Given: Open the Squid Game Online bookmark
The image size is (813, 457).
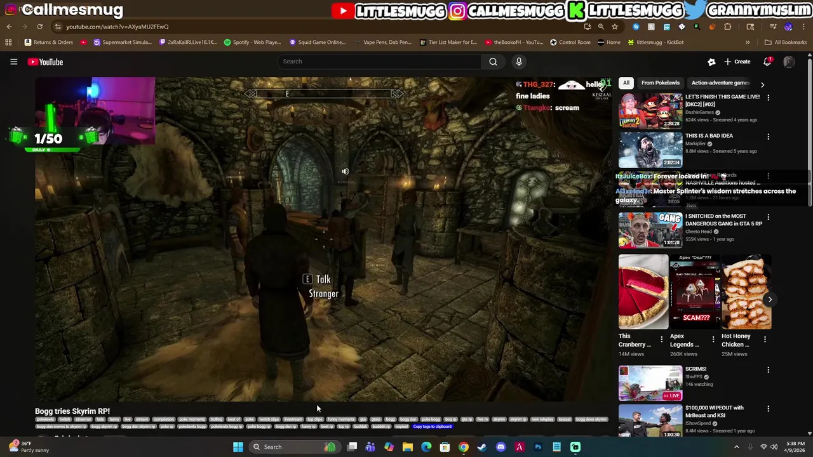Looking at the screenshot, I should (317, 42).
